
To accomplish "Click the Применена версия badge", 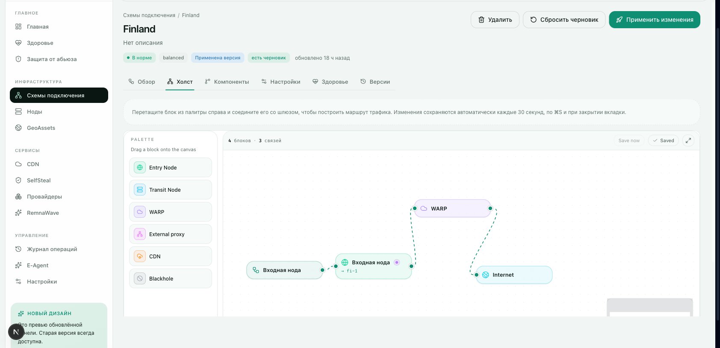I will click(218, 58).
